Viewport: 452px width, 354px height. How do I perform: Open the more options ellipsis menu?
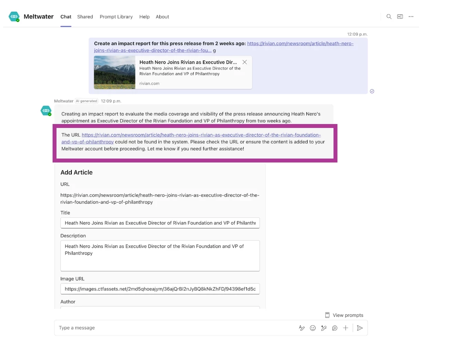411,17
